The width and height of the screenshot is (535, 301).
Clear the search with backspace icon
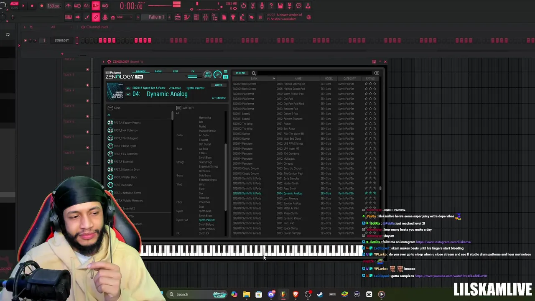point(377,73)
